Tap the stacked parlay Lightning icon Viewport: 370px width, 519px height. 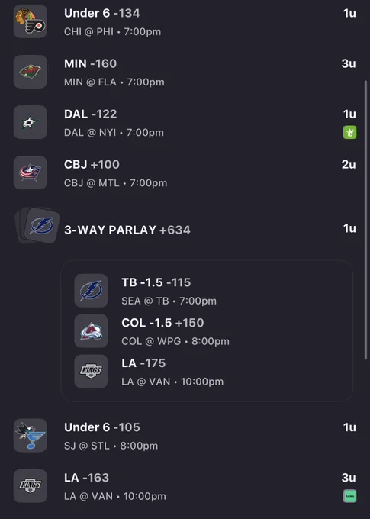coord(37,226)
